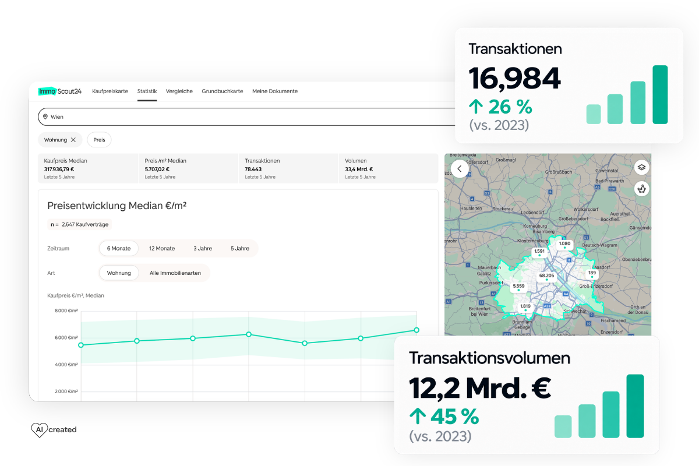Select the 5.559 map marker

[x=518, y=286]
